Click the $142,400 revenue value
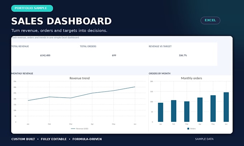This screenshot has height=146, width=244. point(45,55)
